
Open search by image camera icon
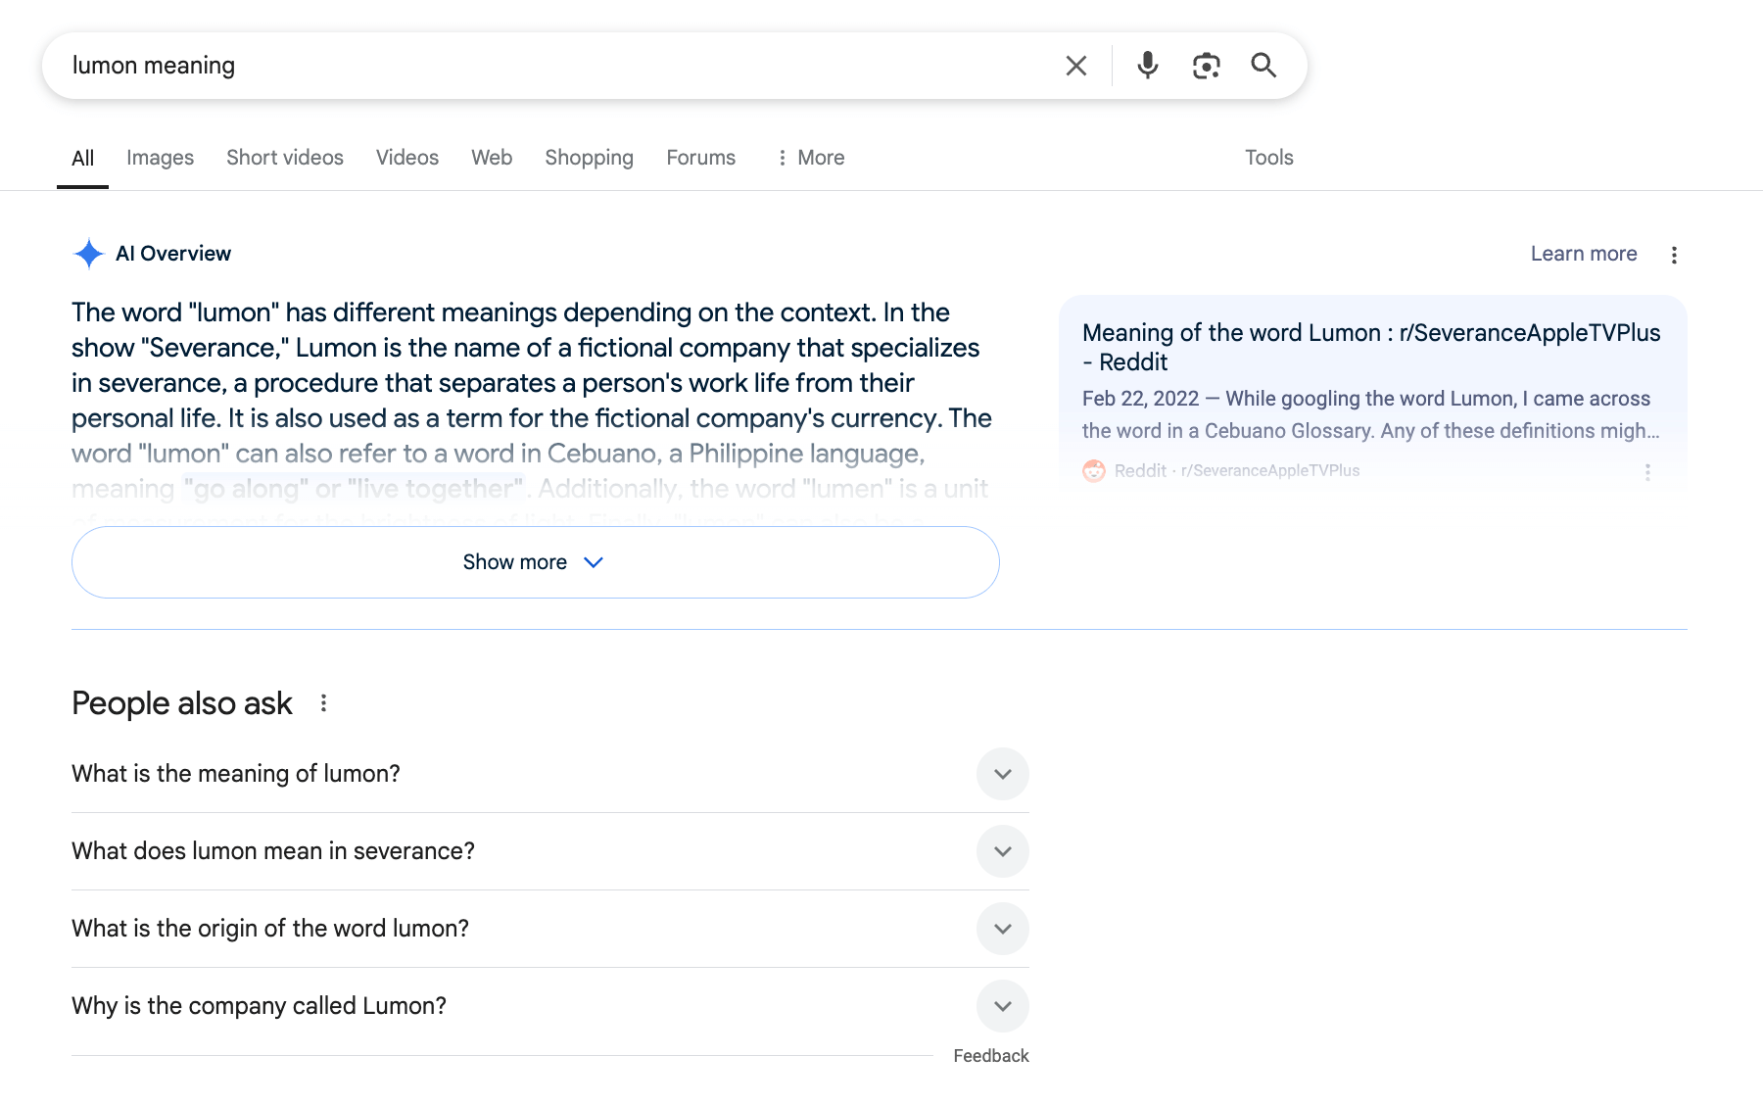pyautogui.click(x=1206, y=66)
